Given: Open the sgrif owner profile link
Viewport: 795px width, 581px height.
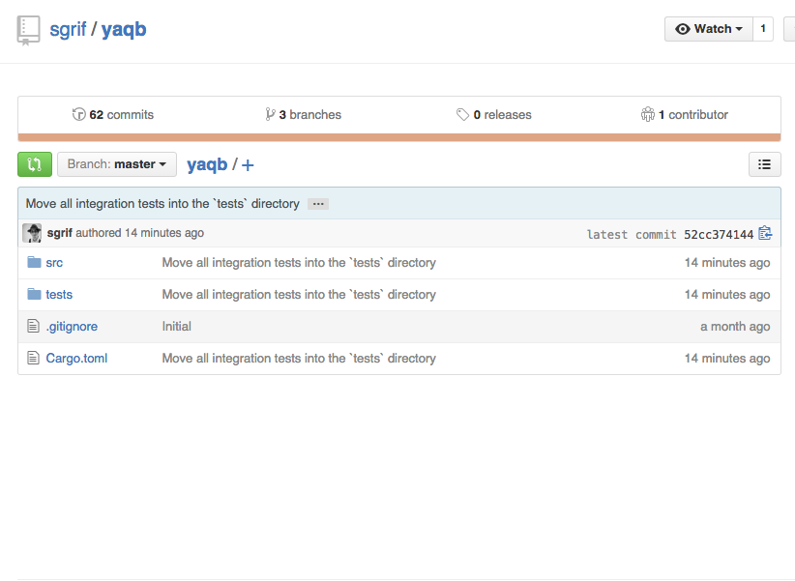Looking at the screenshot, I should (68, 29).
